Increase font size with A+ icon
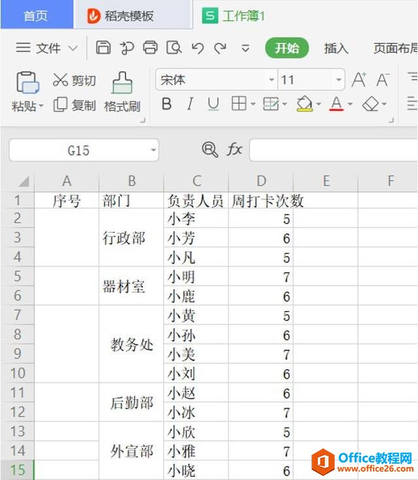The width and height of the screenshot is (418, 480). pos(359,80)
